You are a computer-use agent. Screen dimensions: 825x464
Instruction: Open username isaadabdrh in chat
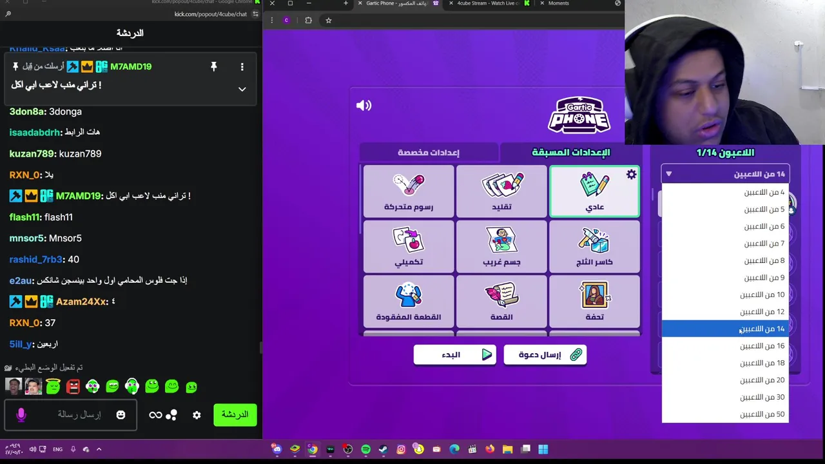[x=35, y=132]
